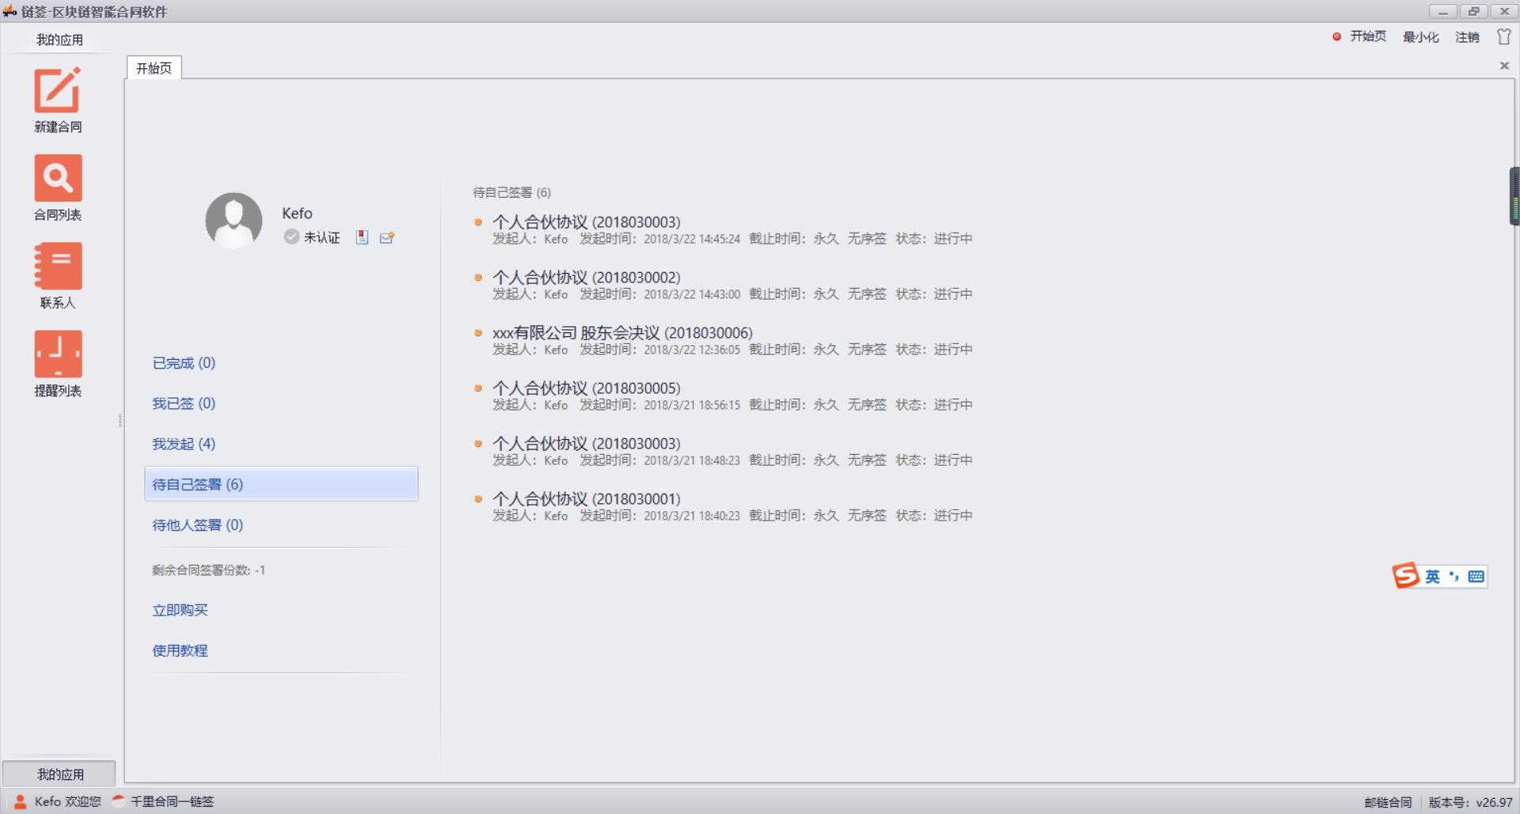The height and width of the screenshot is (814, 1520).
Task: Click the skin shirt icon at top right
Action: point(1503,36)
